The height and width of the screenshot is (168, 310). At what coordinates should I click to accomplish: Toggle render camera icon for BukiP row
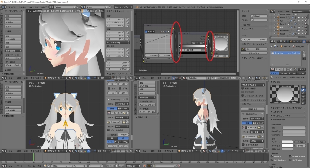[305, 18]
